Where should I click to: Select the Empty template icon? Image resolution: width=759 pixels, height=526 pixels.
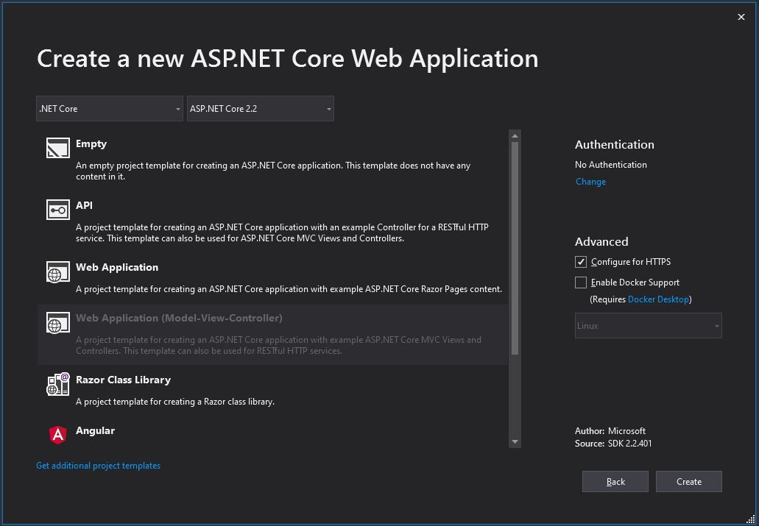point(57,147)
